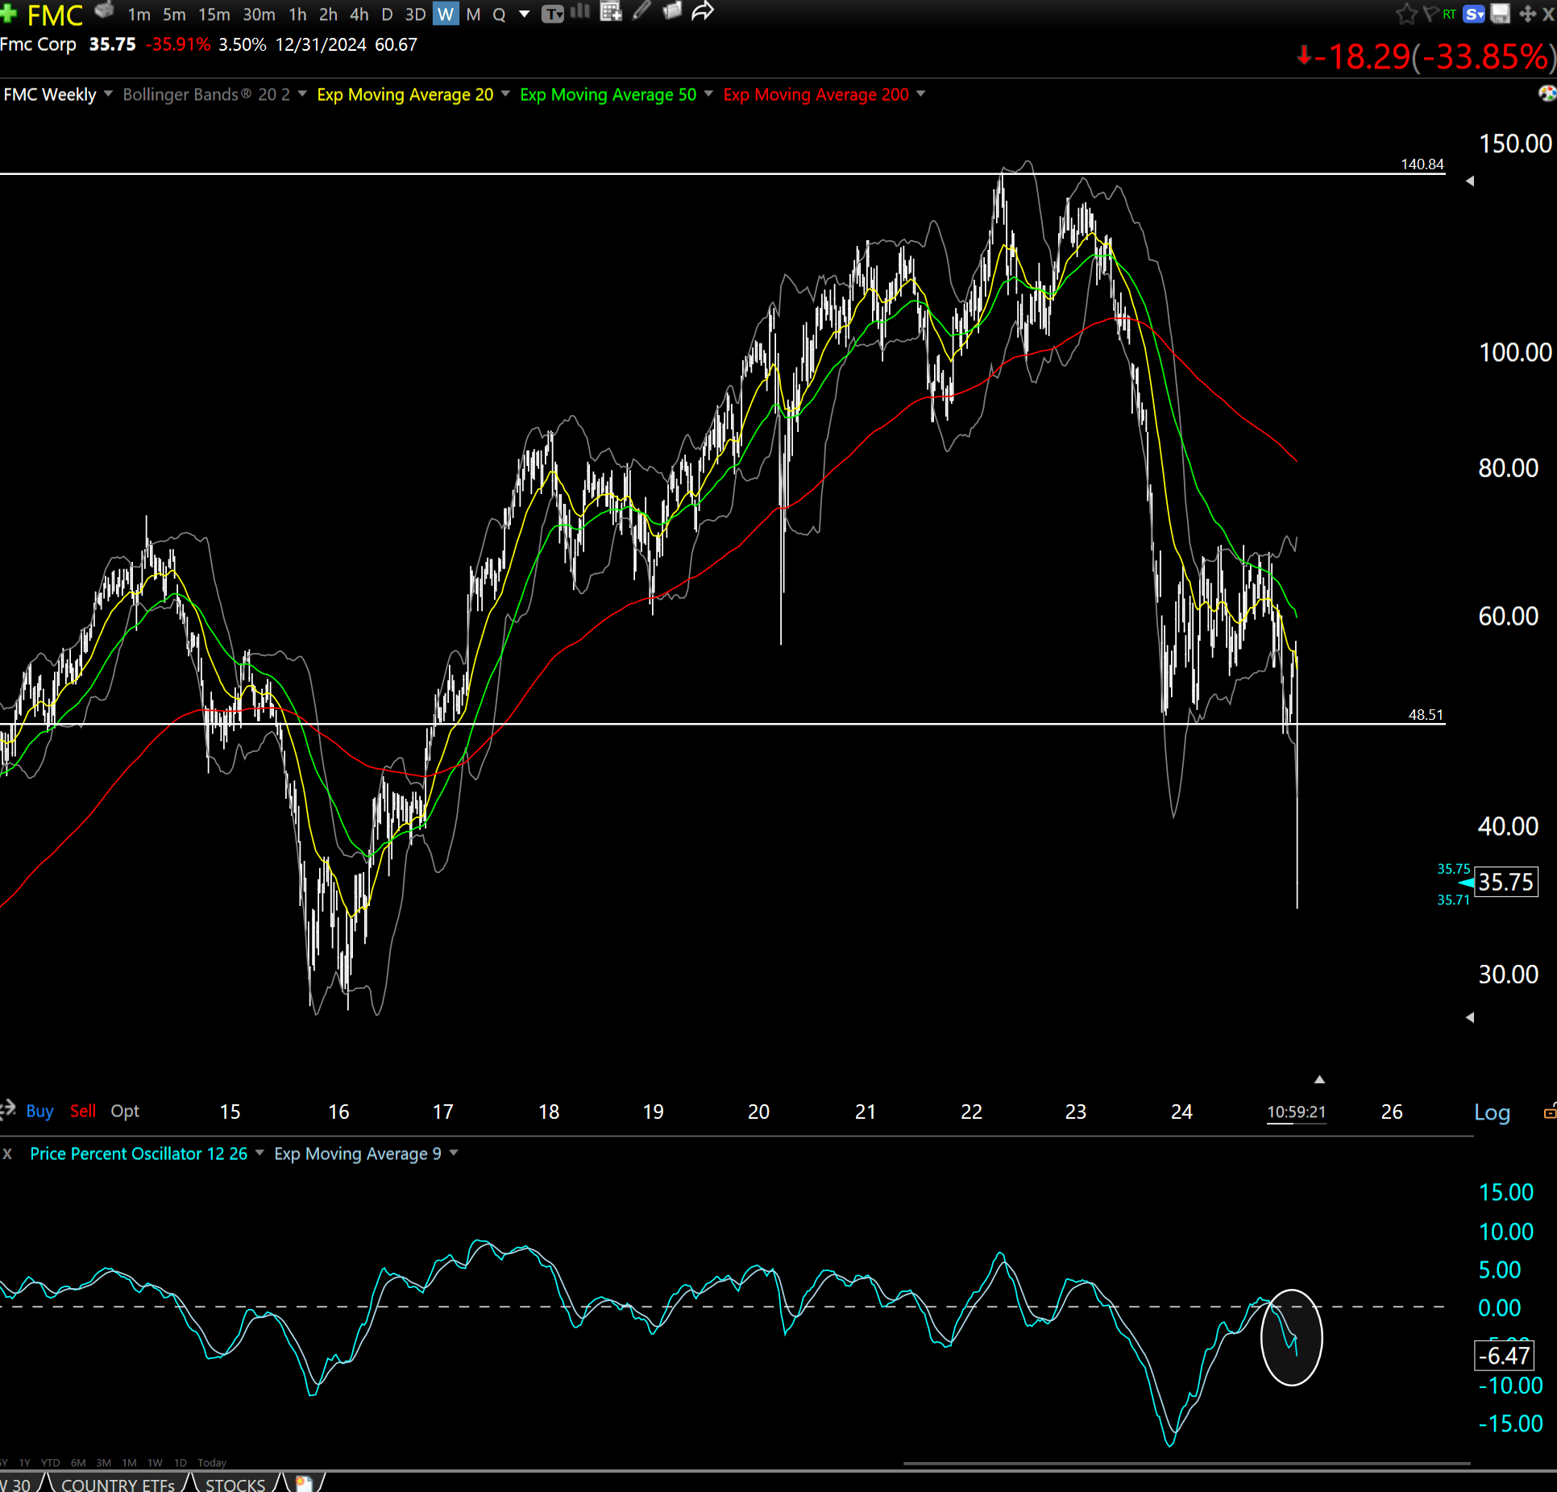The image size is (1557, 1492).
Task: Open the volume bars display icon
Action: pyautogui.click(x=581, y=12)
